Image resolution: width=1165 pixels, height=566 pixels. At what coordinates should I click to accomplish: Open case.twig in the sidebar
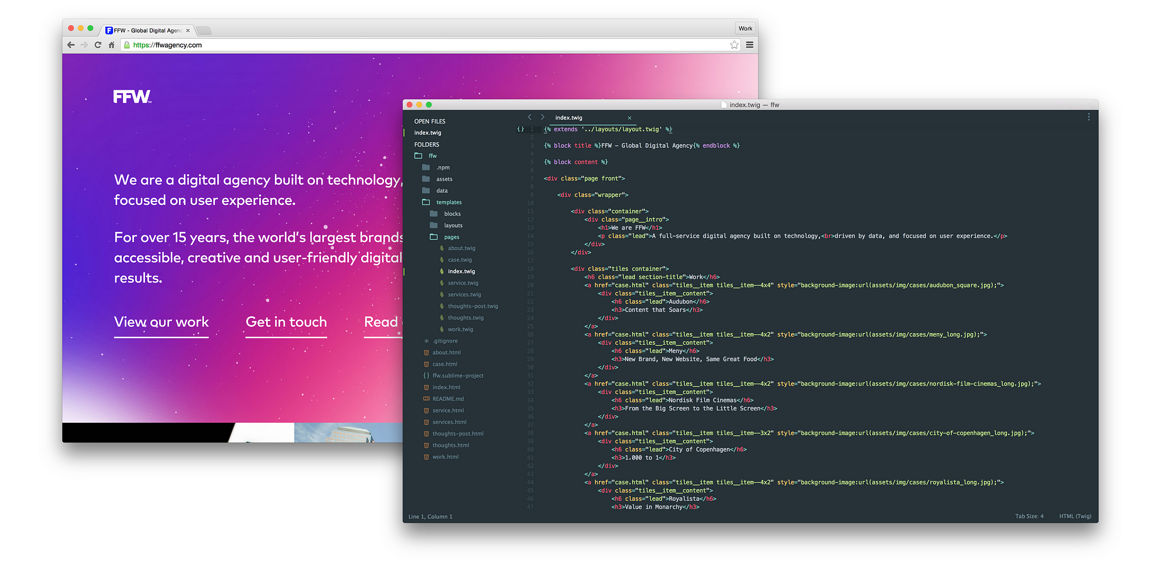(460, 260)
